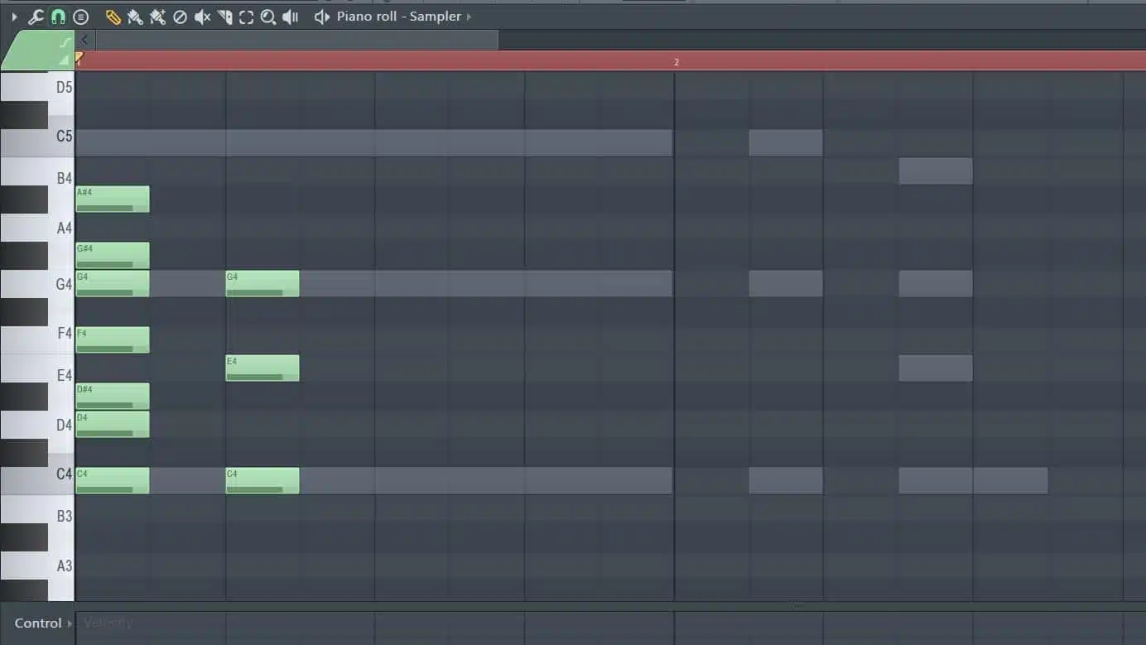Select the brush Paint tool
The width and height of the screenshot is (1146, 645).
click(x=135, y=17)
